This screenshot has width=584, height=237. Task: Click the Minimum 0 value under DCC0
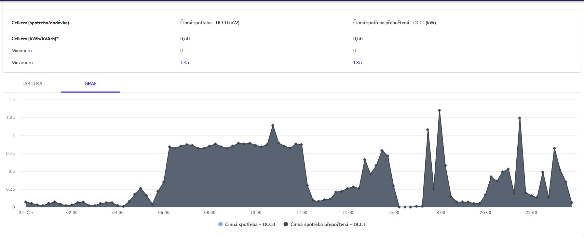point(182,51)
